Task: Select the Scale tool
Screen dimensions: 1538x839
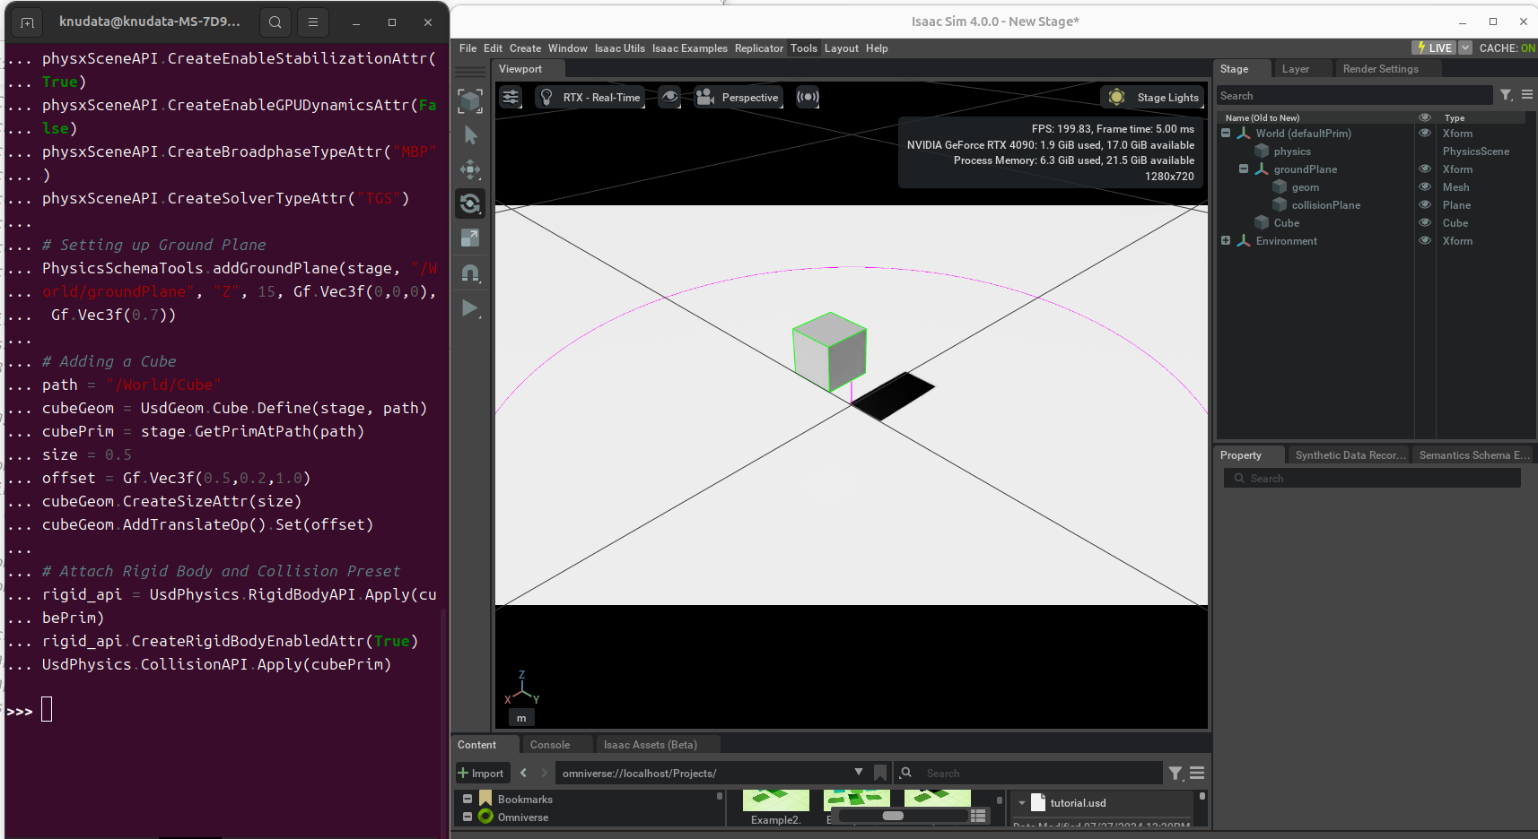Action: [x=470, y=238]
